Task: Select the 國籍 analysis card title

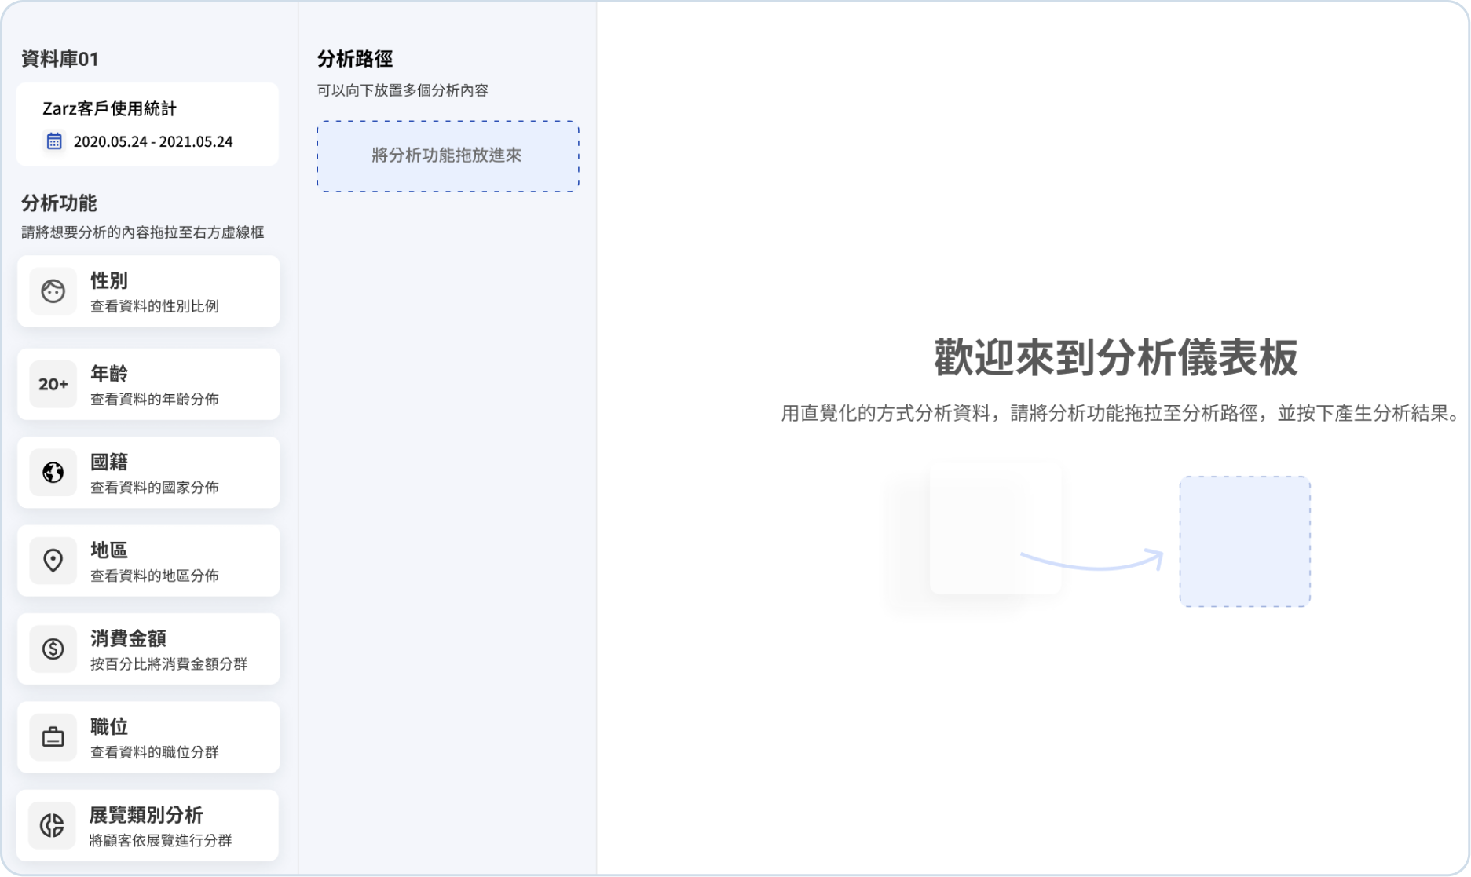Action: pos(109,462)
